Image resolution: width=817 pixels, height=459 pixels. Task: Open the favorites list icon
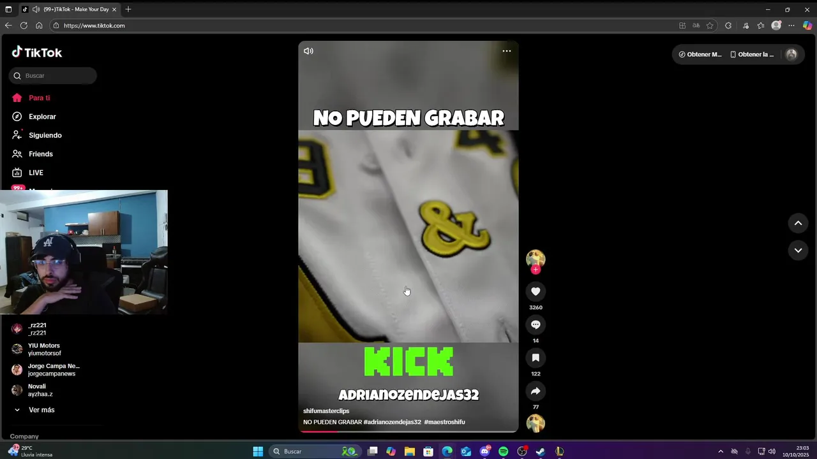(761, 25)
